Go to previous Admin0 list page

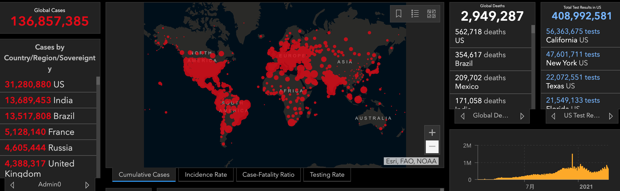12,185
